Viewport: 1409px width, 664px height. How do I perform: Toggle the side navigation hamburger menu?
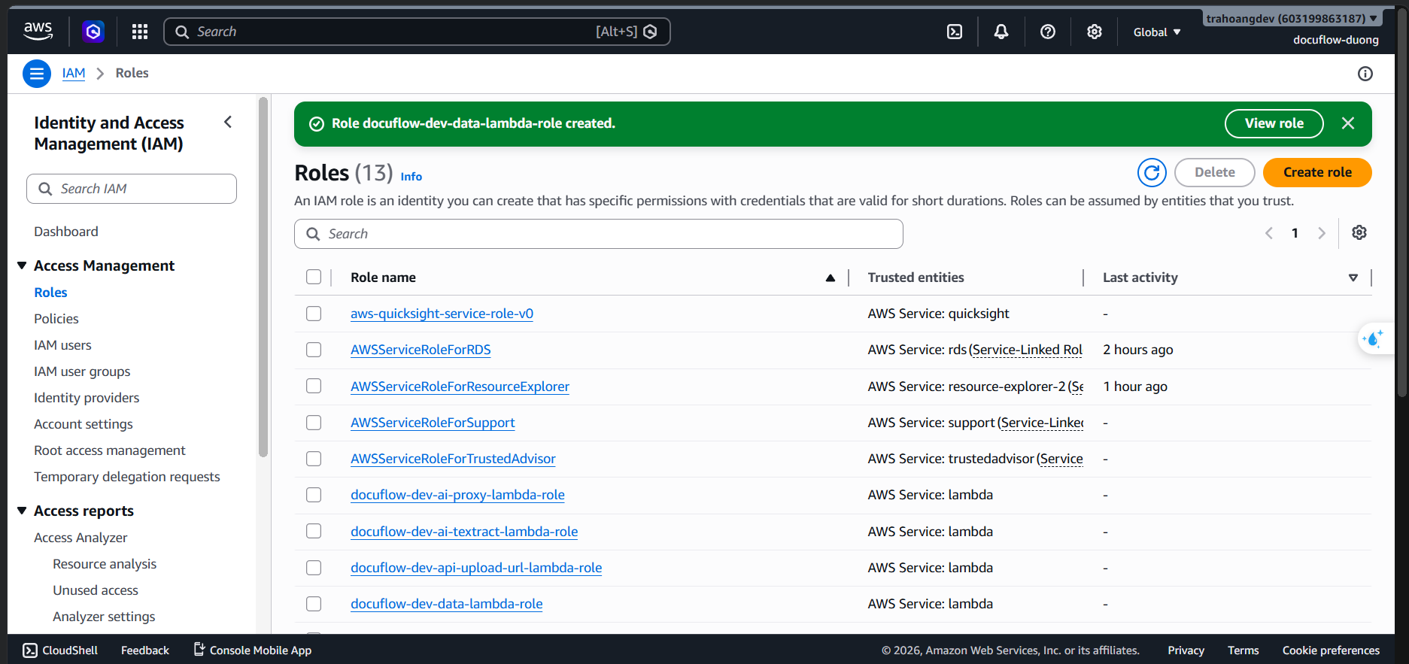[37, 74]
